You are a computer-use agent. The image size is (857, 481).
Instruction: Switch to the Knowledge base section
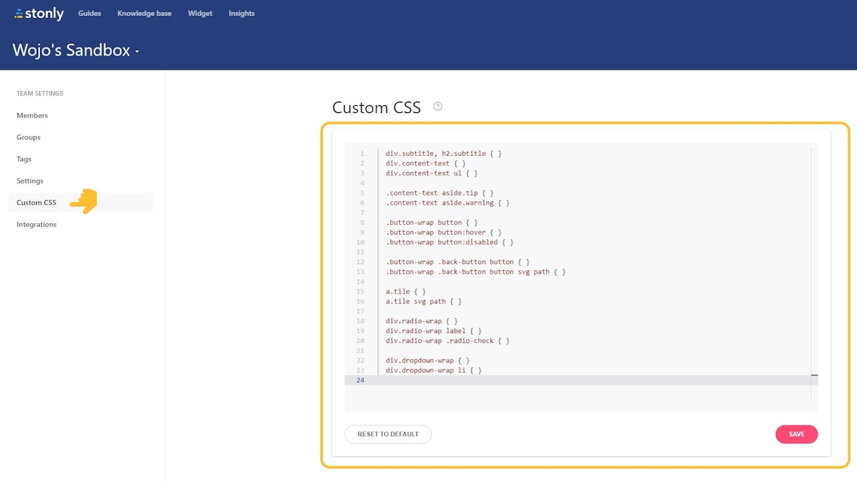coord(144,13)
